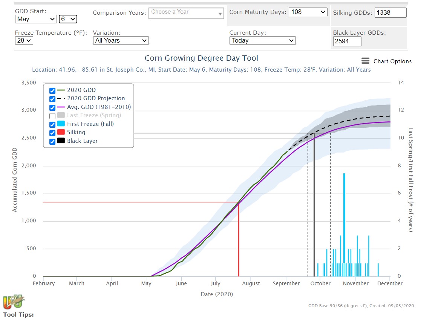Screen dimensions: 421x320
Task: Open the Current Day dropdown
Action: pos(262,40)
